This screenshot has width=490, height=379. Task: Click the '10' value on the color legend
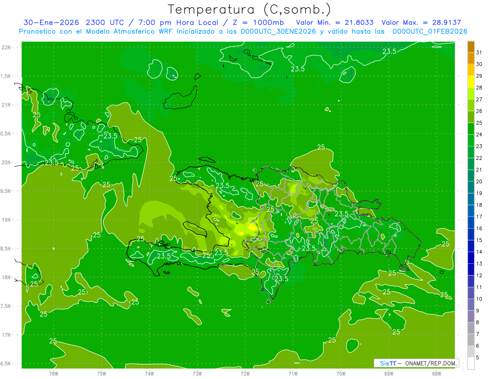479,299
